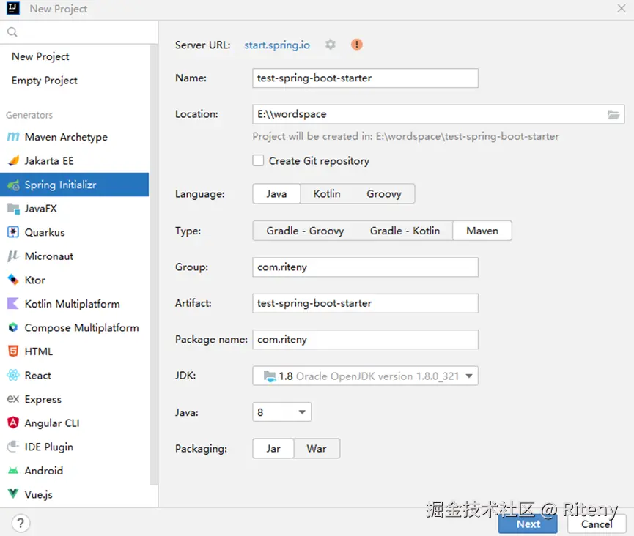Close the New Project dialog
Screen dimensions: 634x536
pyautogui.click(x=622, y=8)
